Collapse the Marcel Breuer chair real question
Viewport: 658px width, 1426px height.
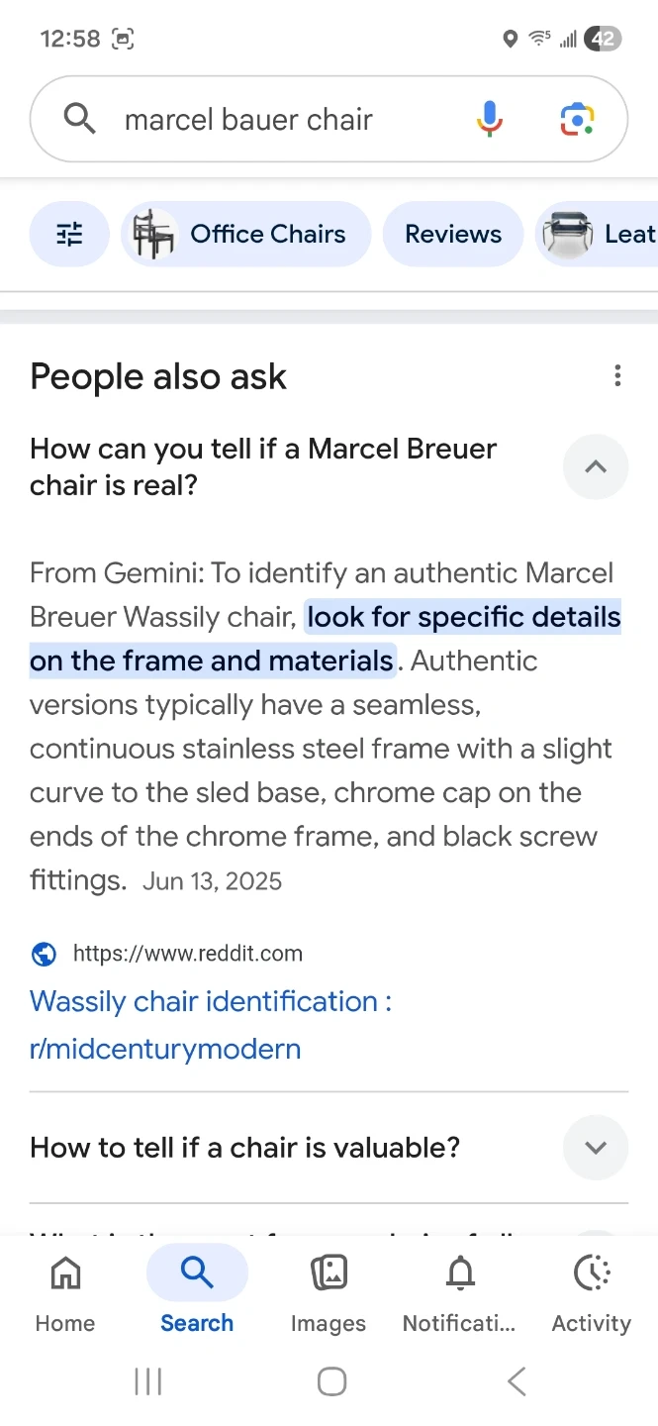[x=595, y=466]
